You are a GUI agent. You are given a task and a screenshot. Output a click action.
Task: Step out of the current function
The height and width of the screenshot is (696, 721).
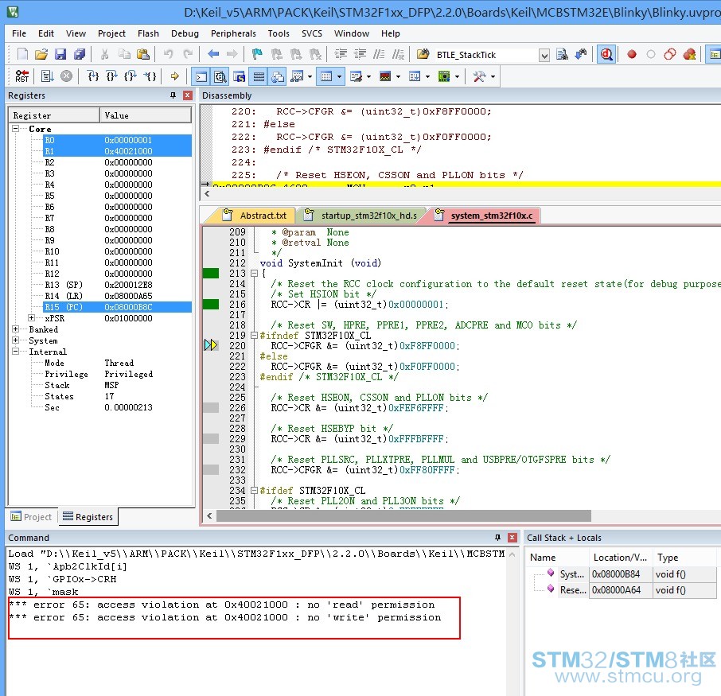(x=131, y=76)
